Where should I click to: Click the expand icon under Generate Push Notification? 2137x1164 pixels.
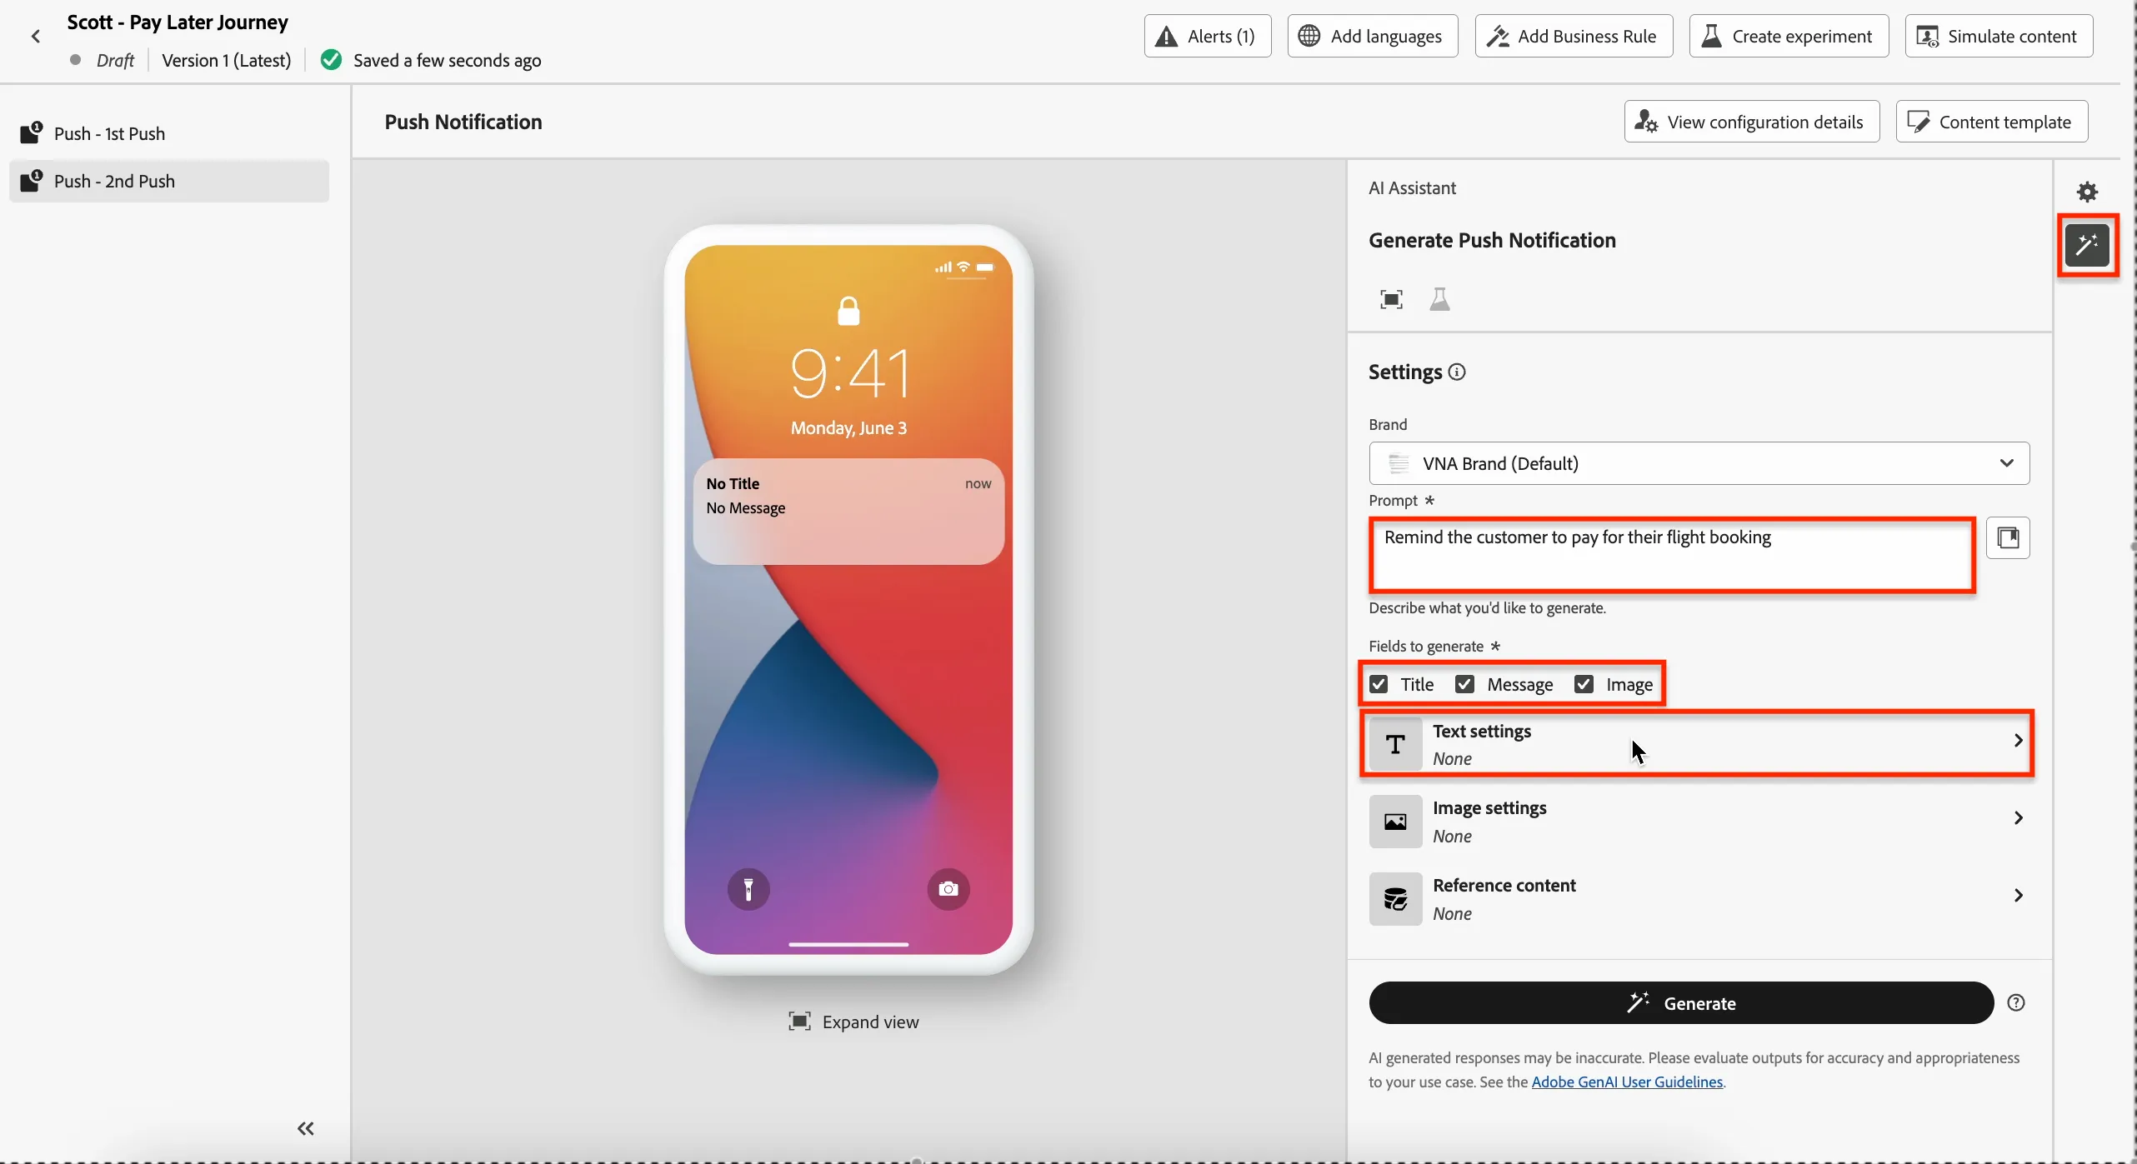click(x=1391, y=299)
